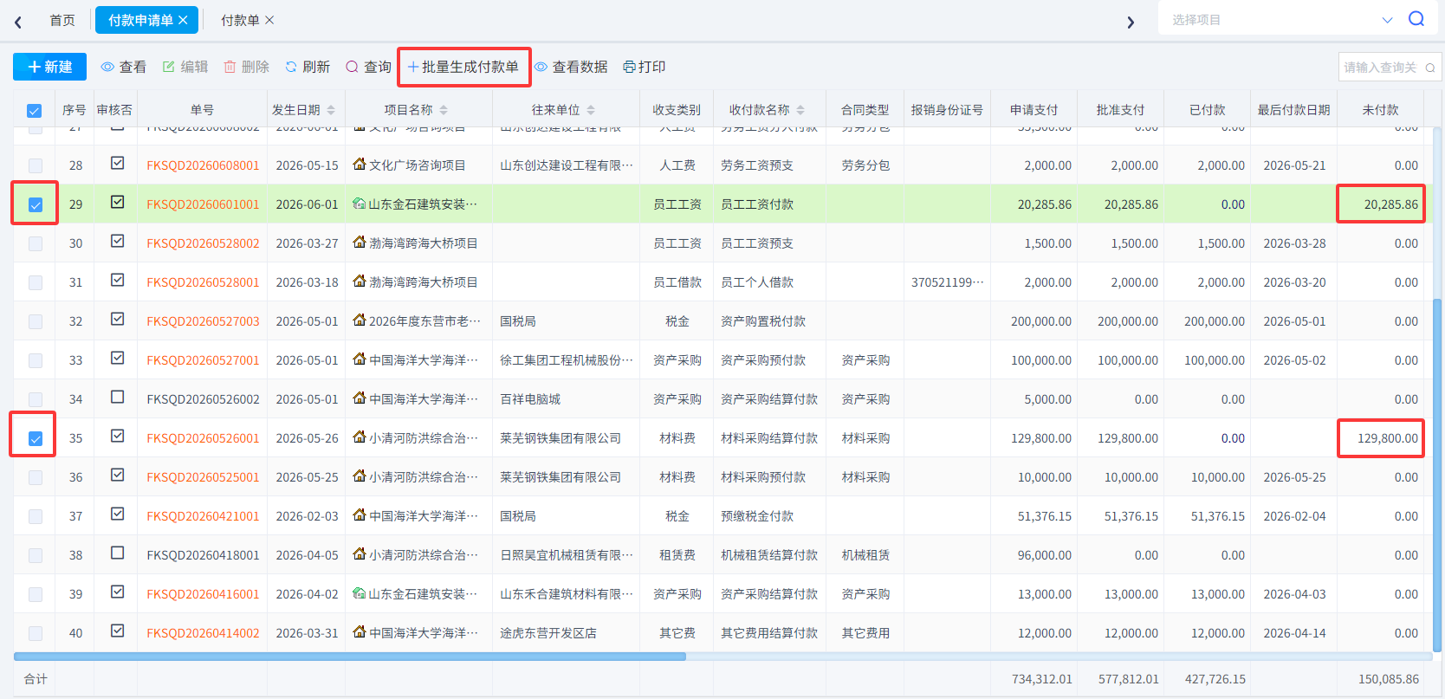The image size is (1445, 699).
Task: Check the row 40 selection checkbox
Action: (x=36, y=633)
